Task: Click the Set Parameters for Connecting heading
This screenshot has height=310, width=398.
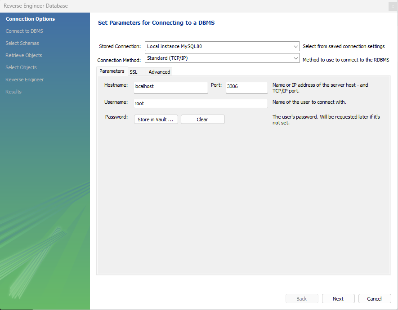Action: click(157, 23)
